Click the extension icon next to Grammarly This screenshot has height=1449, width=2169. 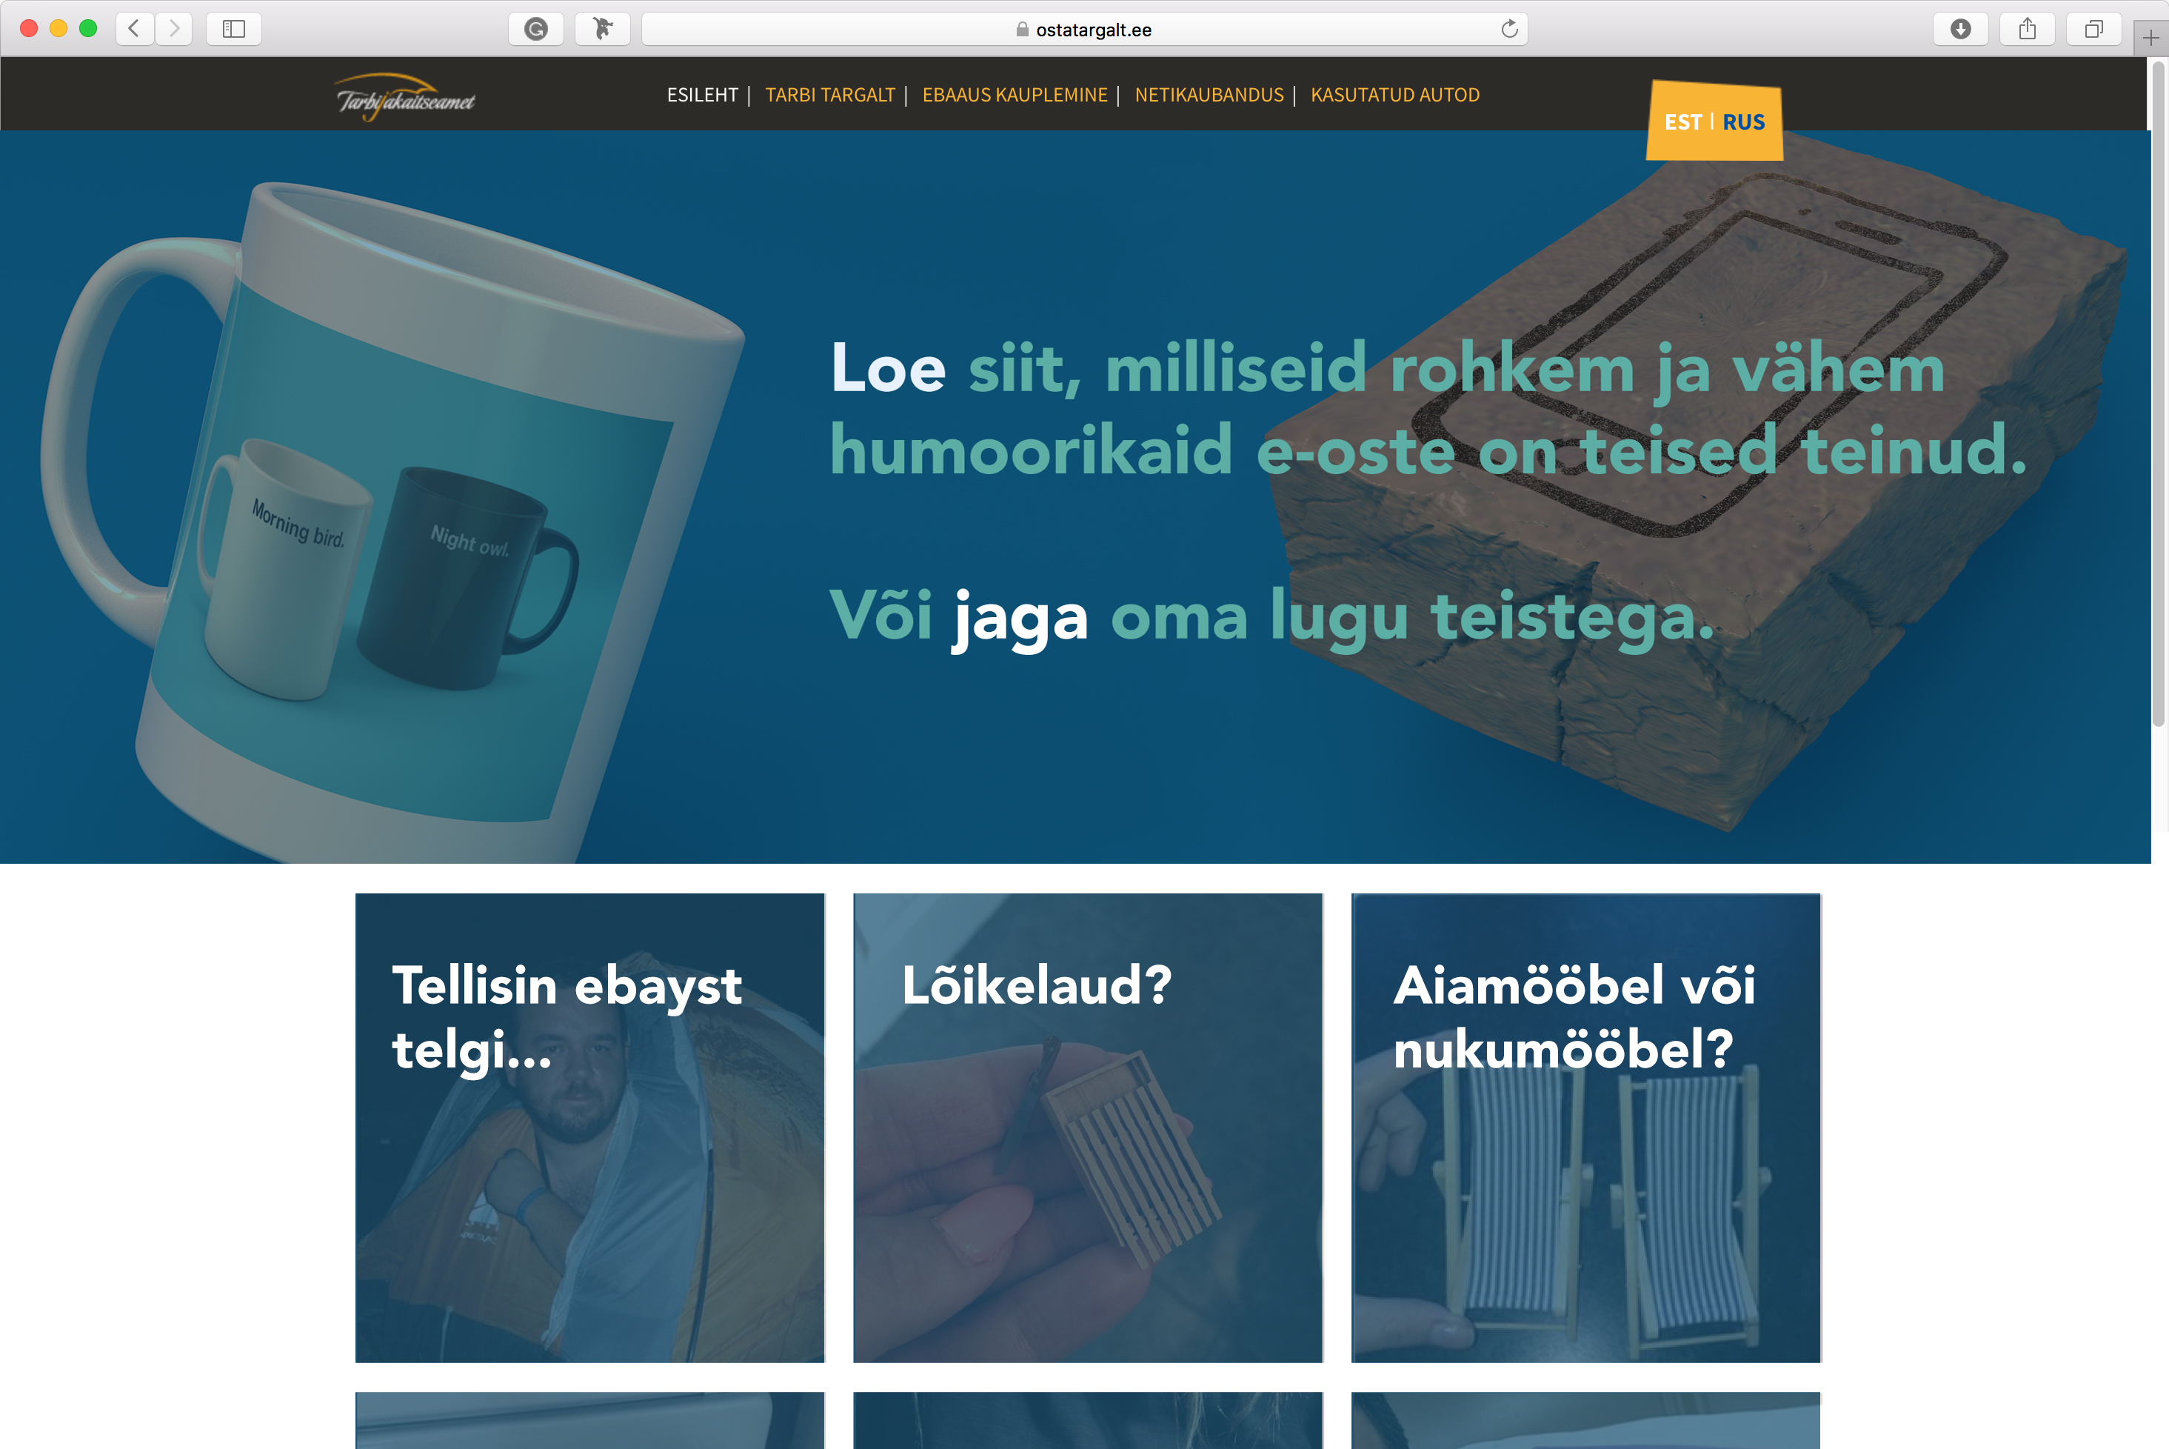(x=602, y=29)
